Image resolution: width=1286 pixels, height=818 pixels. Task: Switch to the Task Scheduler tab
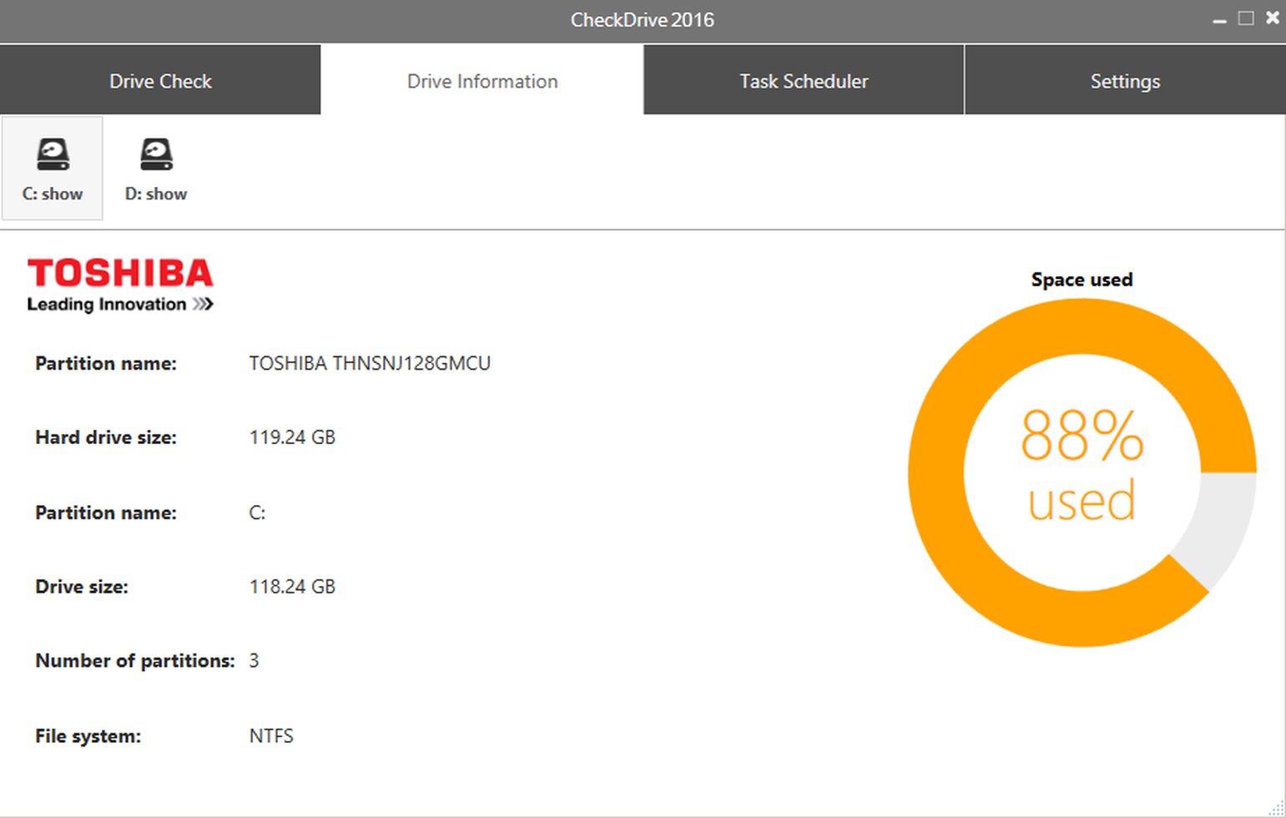[804, 81]
